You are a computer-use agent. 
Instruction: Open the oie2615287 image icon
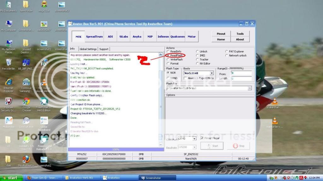click(44, 26)
